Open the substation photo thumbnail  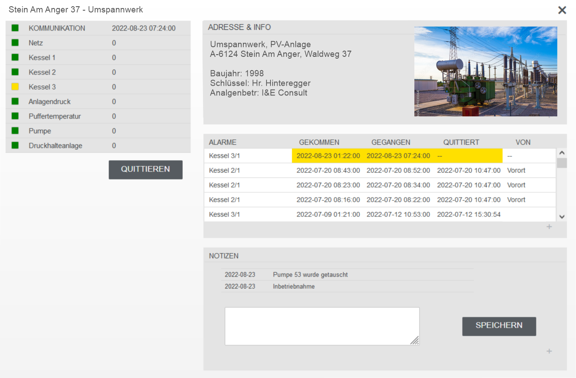click(x=486, y=72)
